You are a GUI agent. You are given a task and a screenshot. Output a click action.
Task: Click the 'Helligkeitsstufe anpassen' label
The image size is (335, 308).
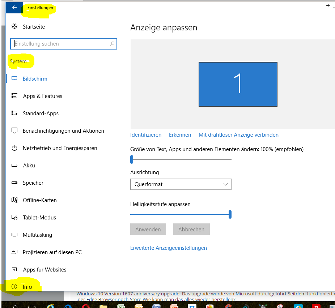tap(161, 204)
